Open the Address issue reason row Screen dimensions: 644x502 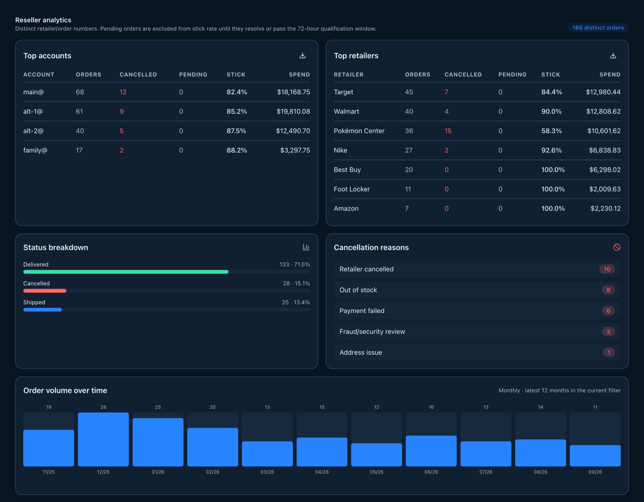[477, 352]
